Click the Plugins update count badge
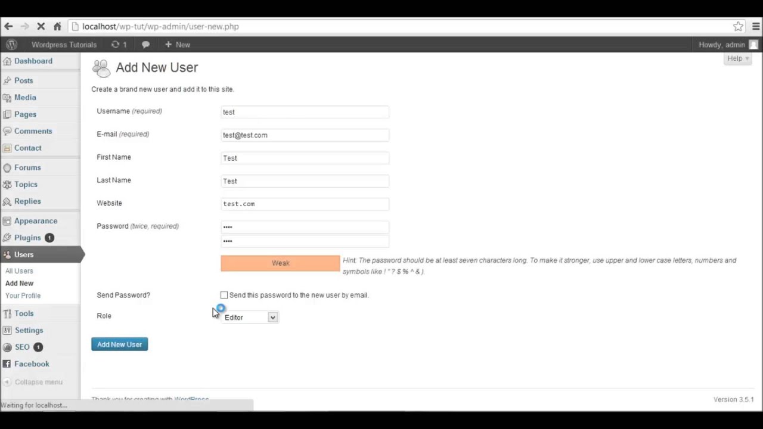 click(49, 238)
